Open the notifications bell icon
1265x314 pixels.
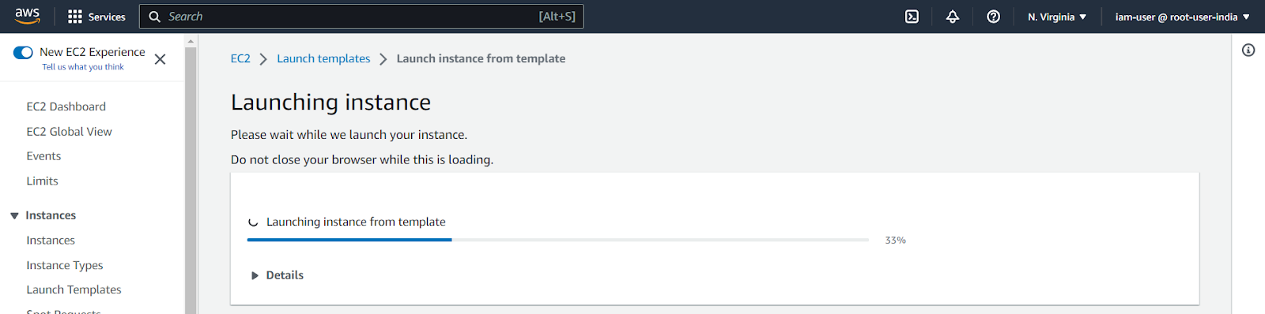953,17
